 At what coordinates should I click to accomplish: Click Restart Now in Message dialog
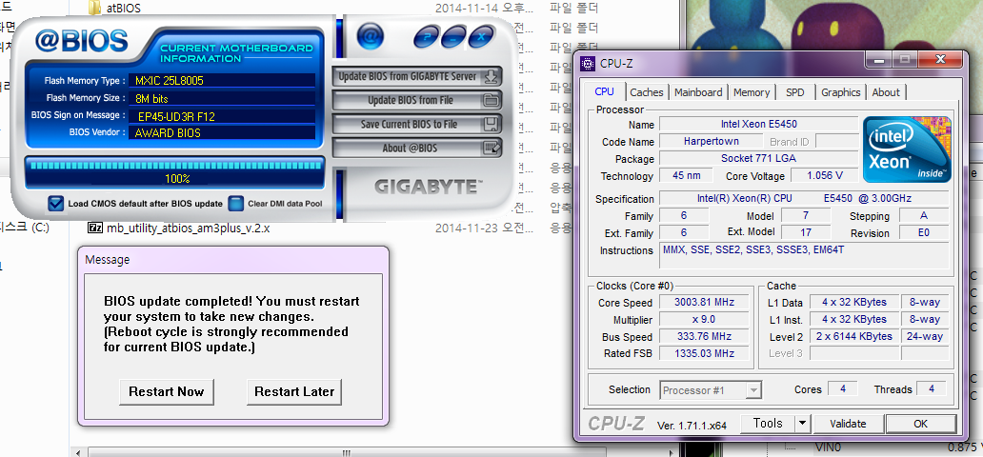tap(166, 392)
